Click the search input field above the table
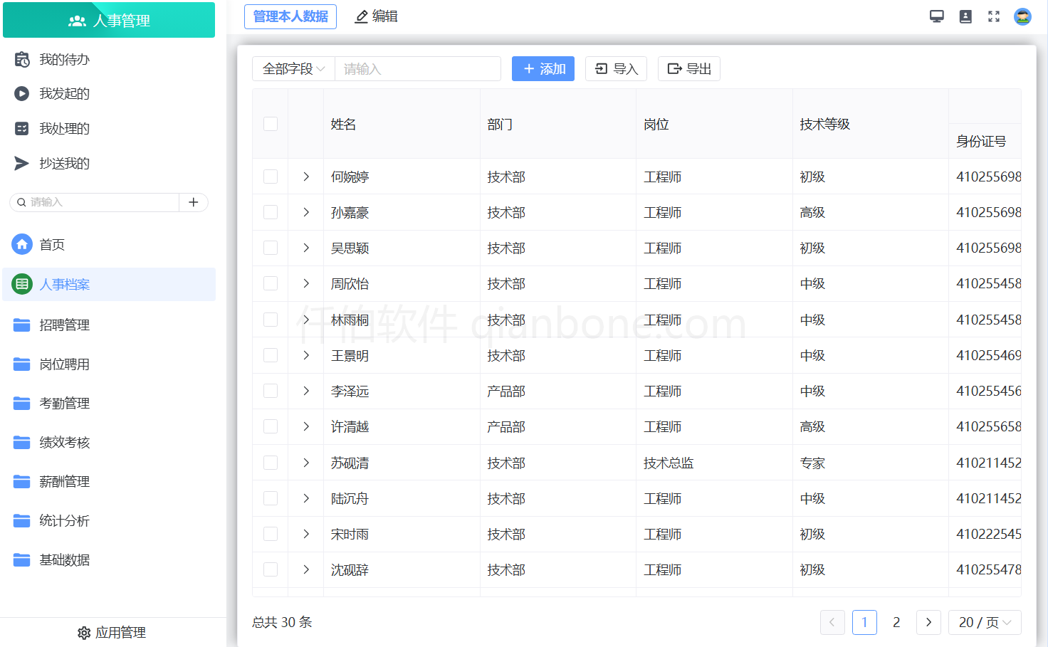The image size is (1048, 647). (x=418, y=68)
